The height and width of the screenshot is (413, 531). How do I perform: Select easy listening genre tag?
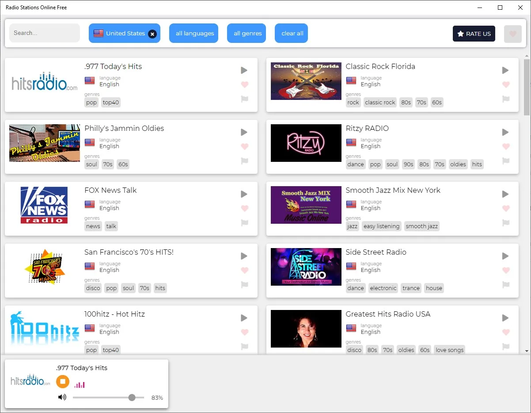(x=382, y=226)
